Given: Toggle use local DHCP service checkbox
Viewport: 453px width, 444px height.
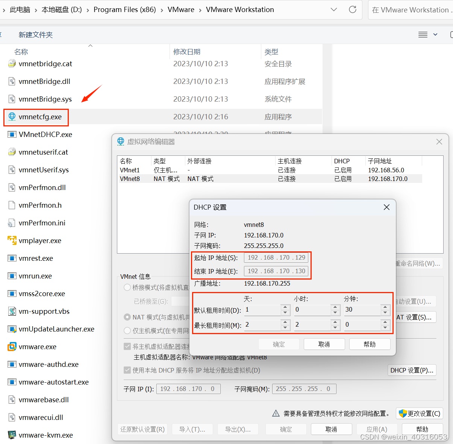Looking at the screenshot, I should (x=127, y=370).
